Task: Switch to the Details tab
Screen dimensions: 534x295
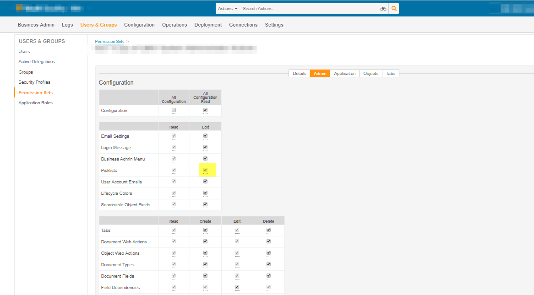Action: coord(299,74)
